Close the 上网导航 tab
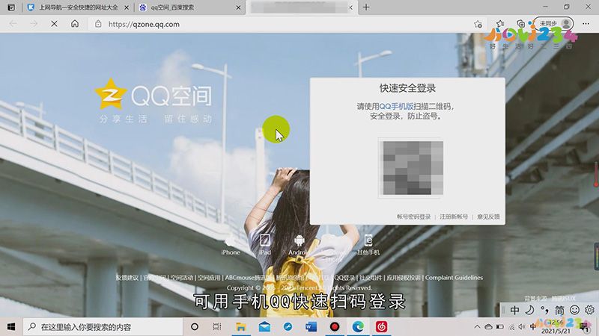599x336 pixels. 127,7
